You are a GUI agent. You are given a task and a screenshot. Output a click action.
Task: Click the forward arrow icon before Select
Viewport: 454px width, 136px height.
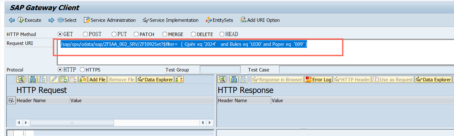(x=51, y=20)
